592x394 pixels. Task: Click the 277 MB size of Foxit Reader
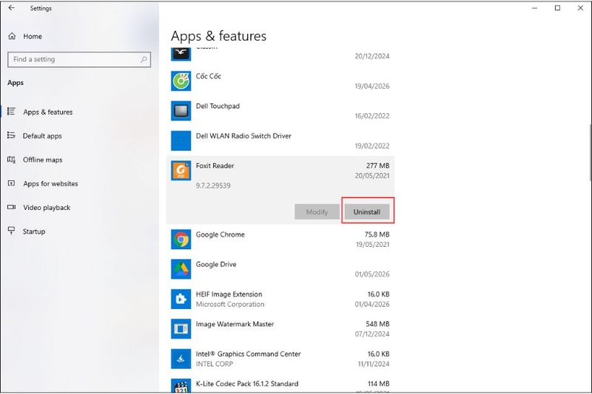tap(377, 166)
